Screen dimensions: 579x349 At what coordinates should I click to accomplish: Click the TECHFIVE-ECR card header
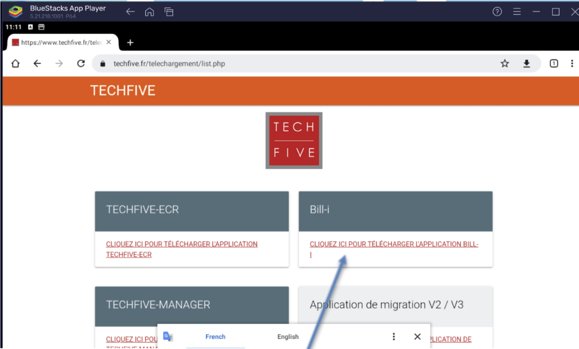(x=192, y=211)
